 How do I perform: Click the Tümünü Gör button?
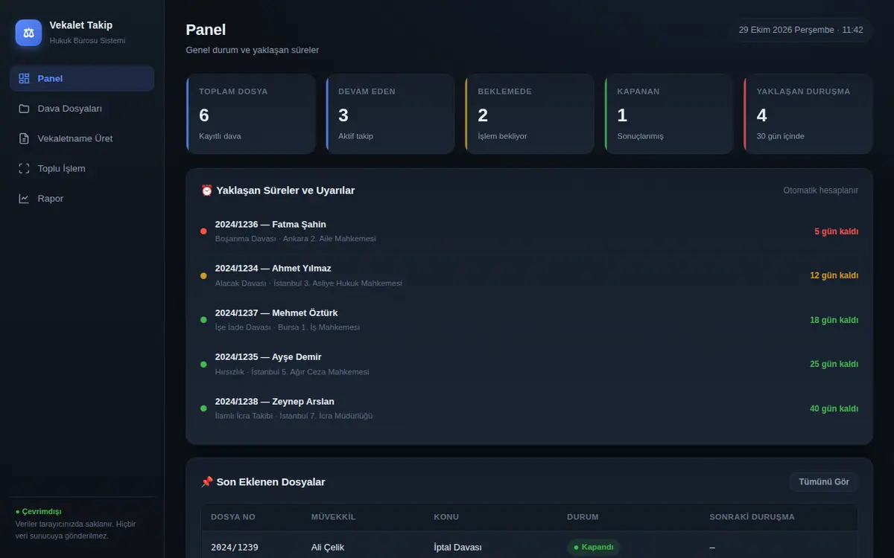(x=824, y=482)
